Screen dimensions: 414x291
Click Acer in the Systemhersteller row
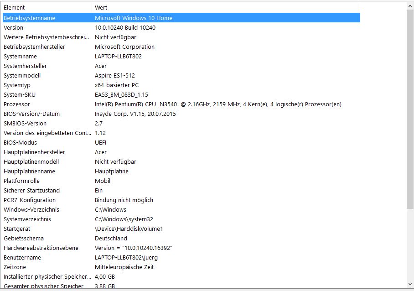pos(101,66)
